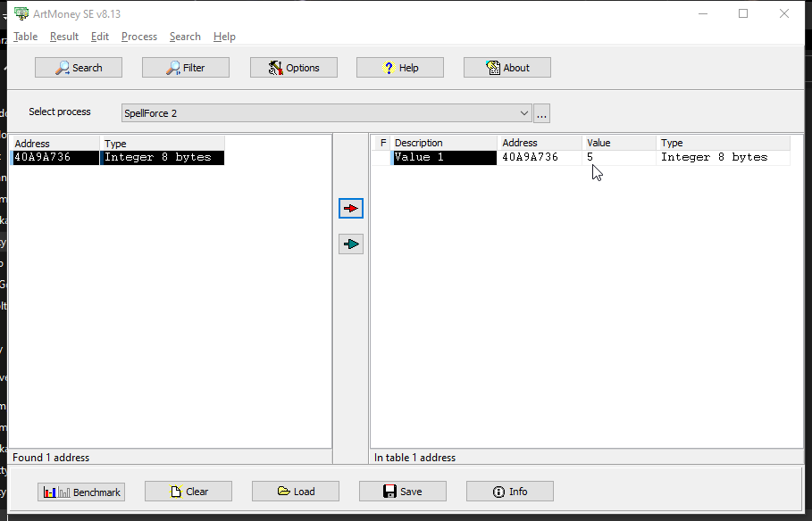Open the process browse ellipsis button
The width and height of the screenshot is (812, 521).
coord(541,113)
